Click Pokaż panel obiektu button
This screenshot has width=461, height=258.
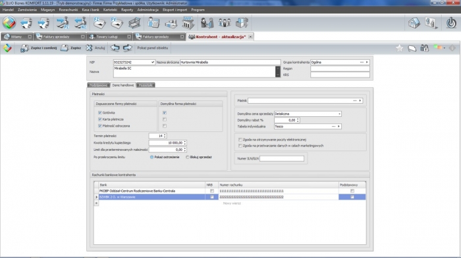point(153,48)
